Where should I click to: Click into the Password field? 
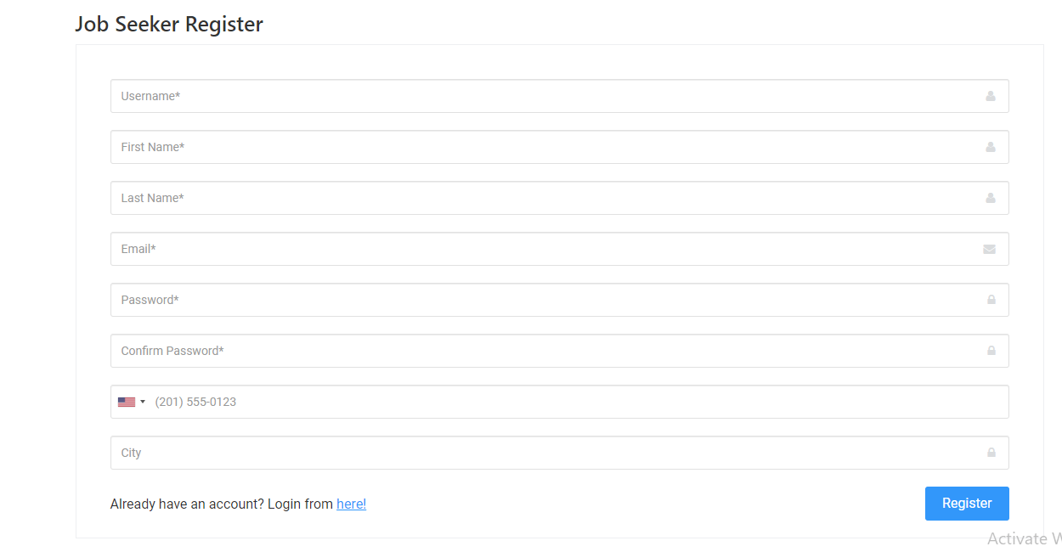510,300
